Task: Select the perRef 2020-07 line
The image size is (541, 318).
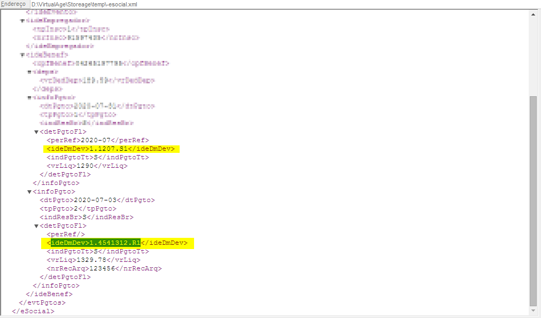Action: 98,141
